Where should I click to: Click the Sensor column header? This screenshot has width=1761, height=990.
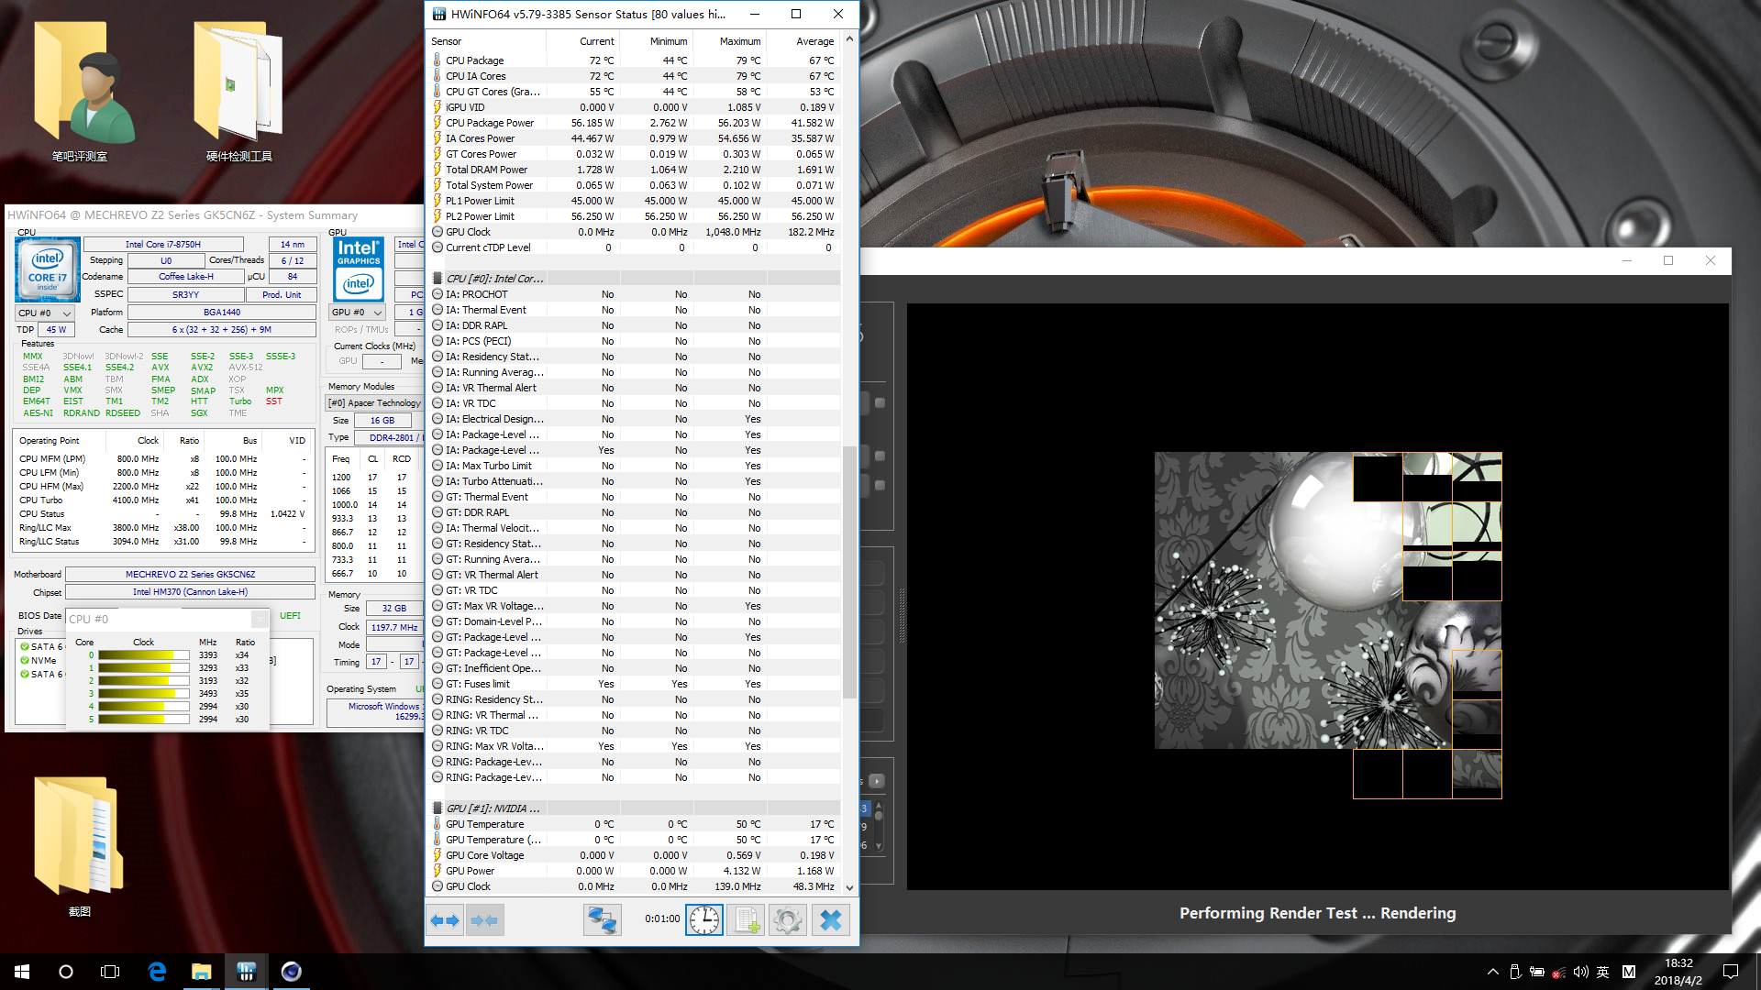pos(487,41)
